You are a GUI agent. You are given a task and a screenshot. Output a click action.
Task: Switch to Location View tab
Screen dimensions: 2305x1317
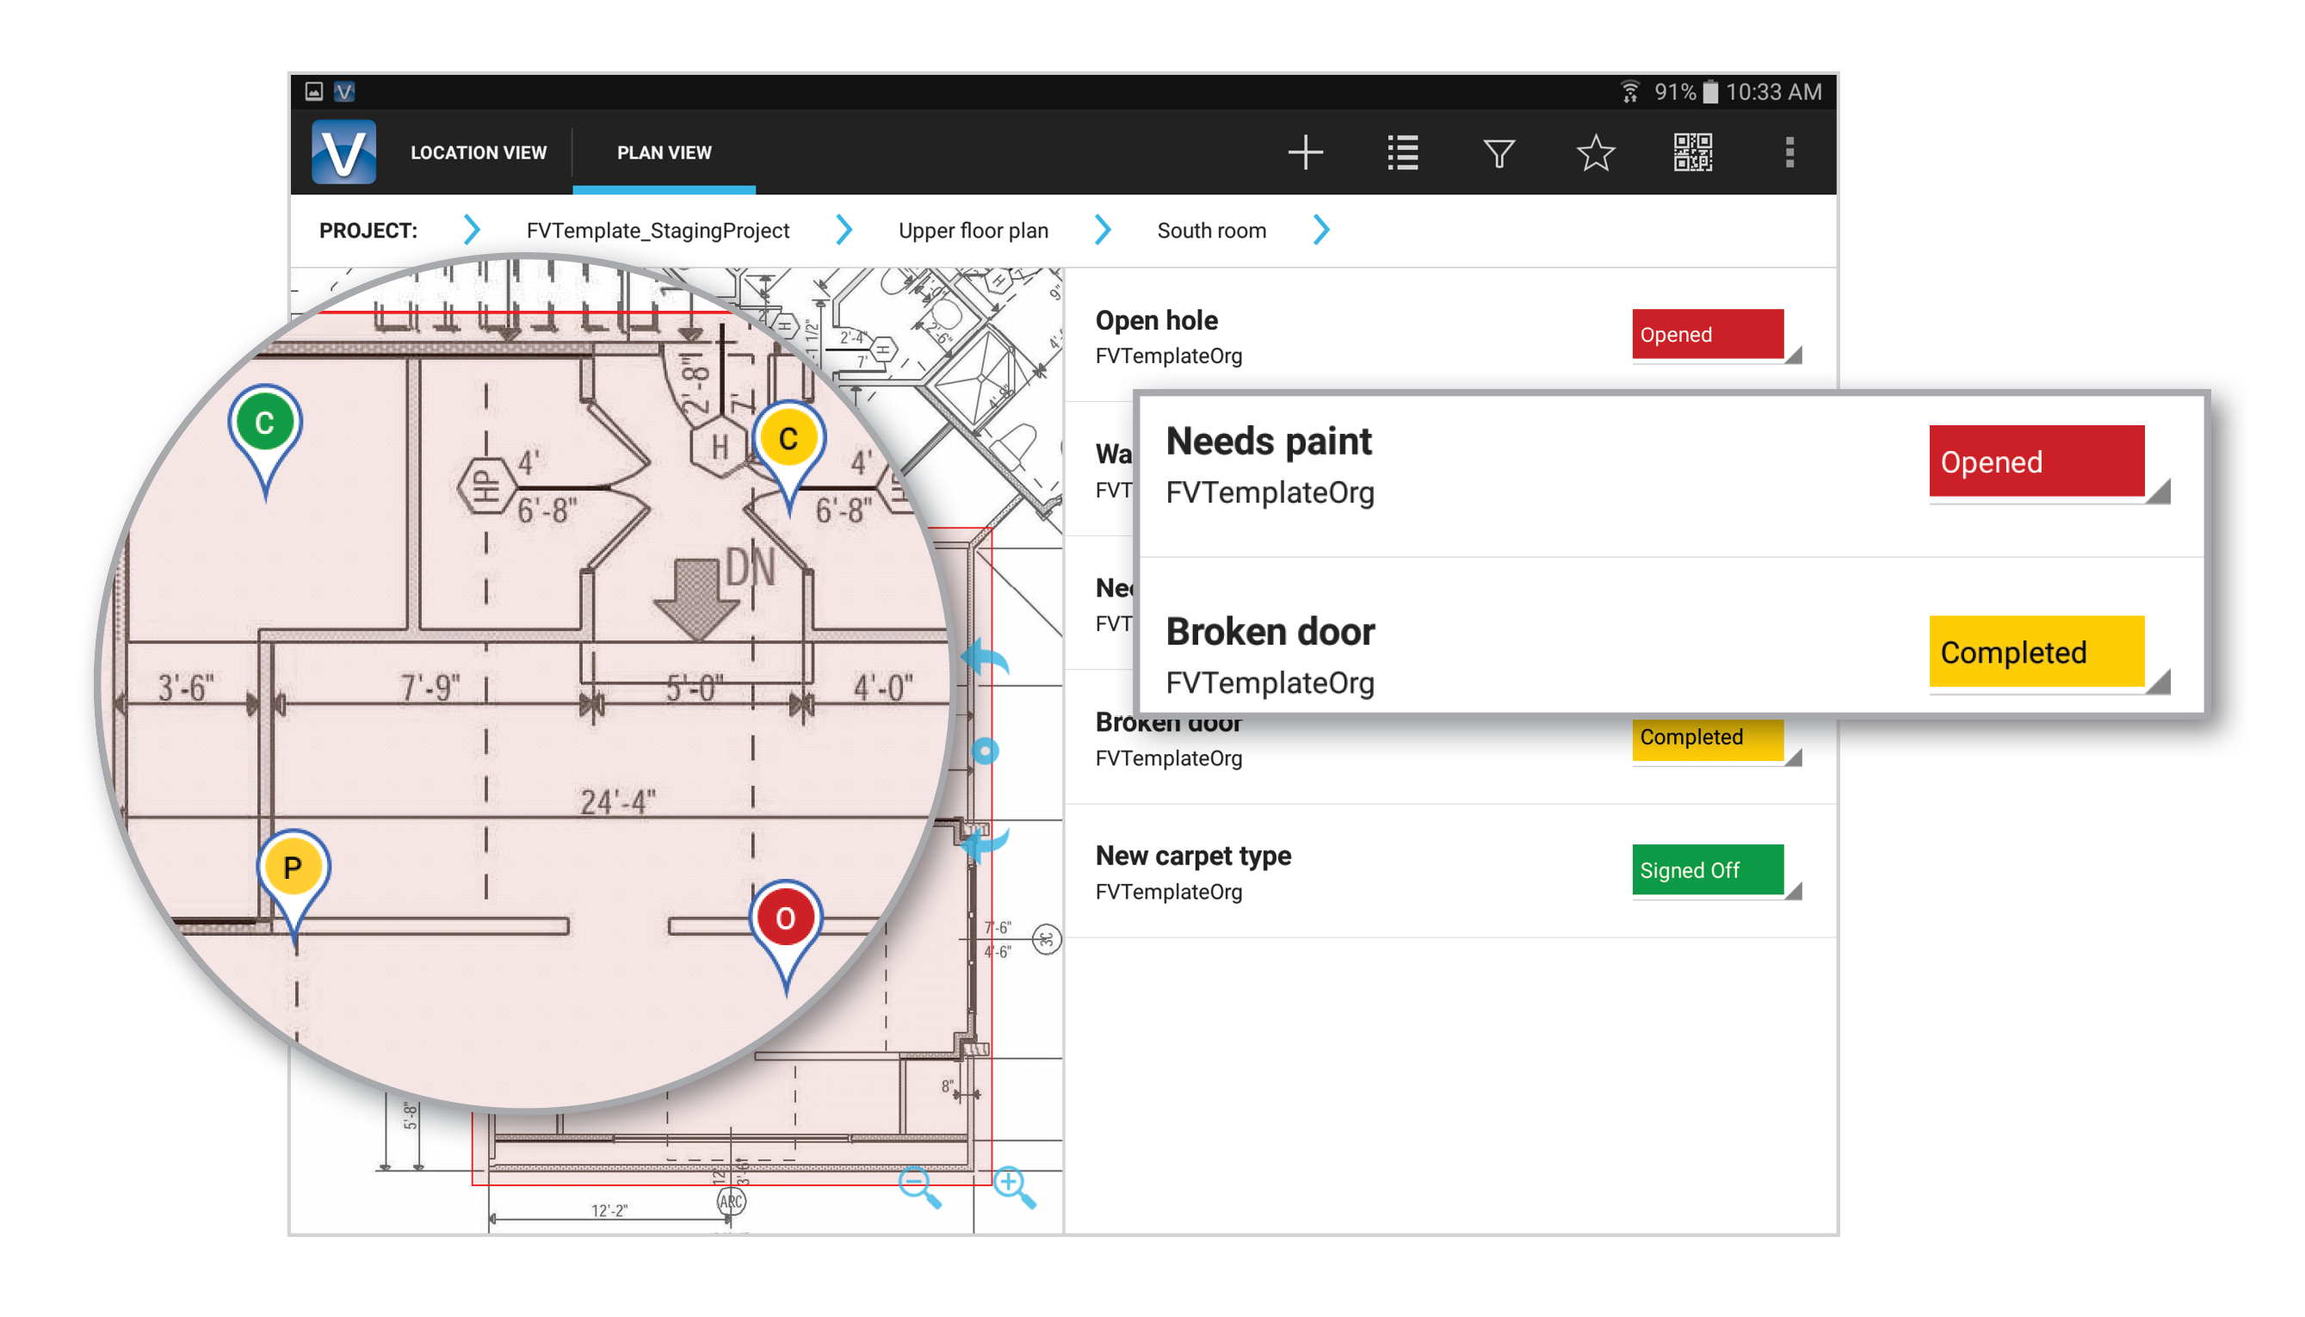click(478, 152)
